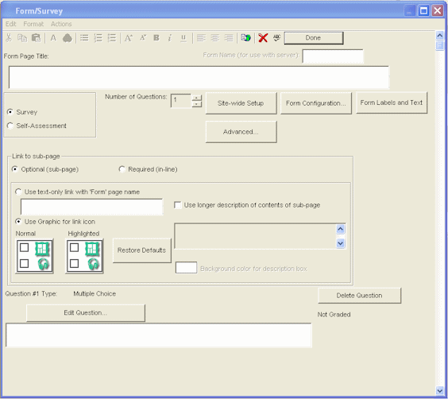Increase the Number of Questions spinner
The height and width of the screenshot is (399, 448).
point(196,98)
